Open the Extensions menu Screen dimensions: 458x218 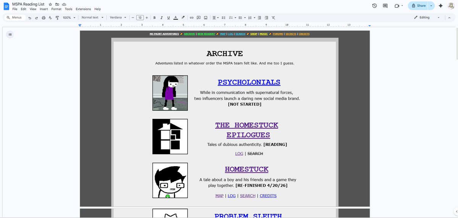point(83,9)
